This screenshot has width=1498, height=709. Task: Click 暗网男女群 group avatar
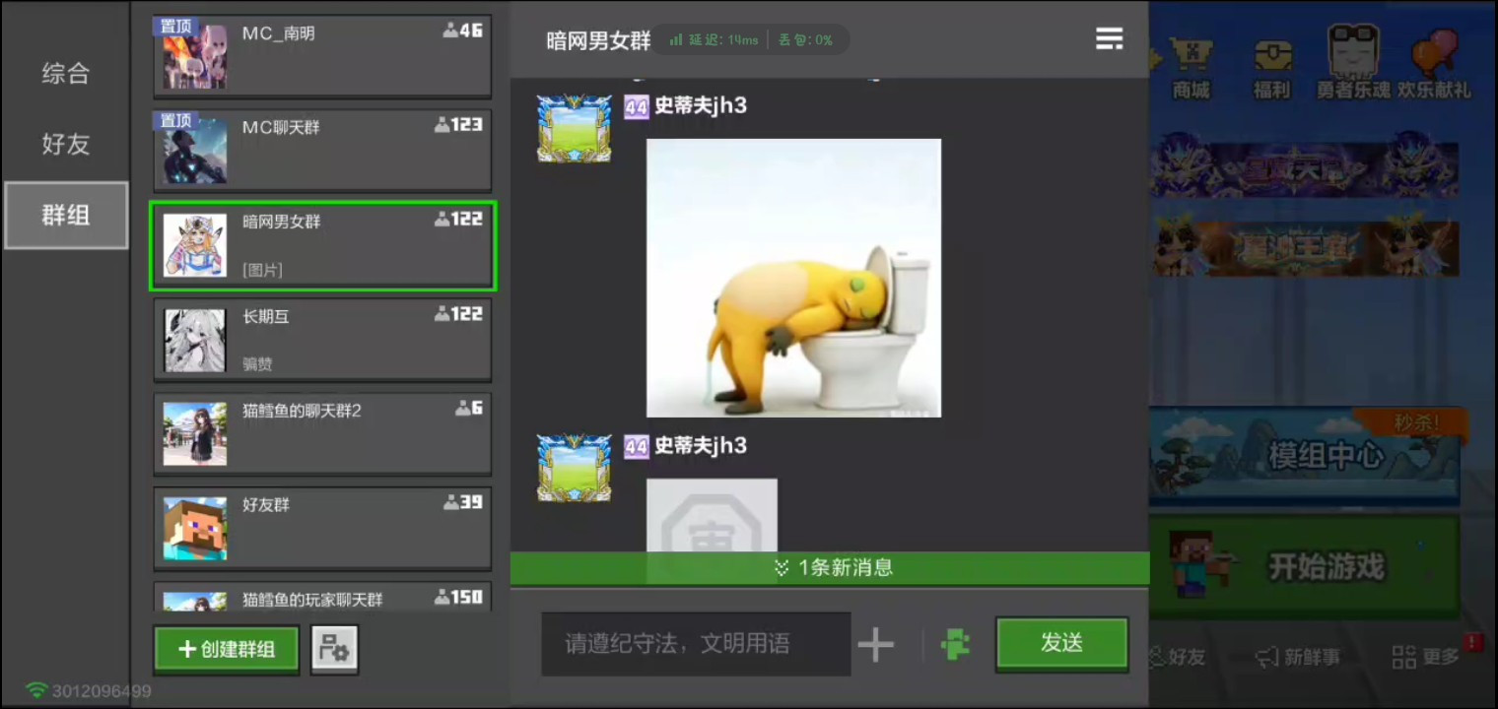(195, 245)
